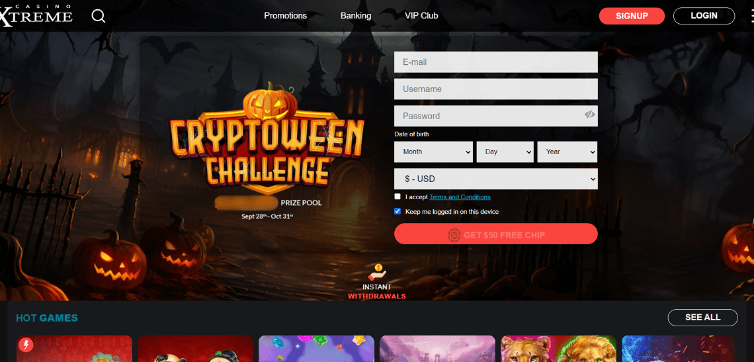Click the Instant Withdrawals hand icon
Screen dimensions: 754x362
coord(378,273)
